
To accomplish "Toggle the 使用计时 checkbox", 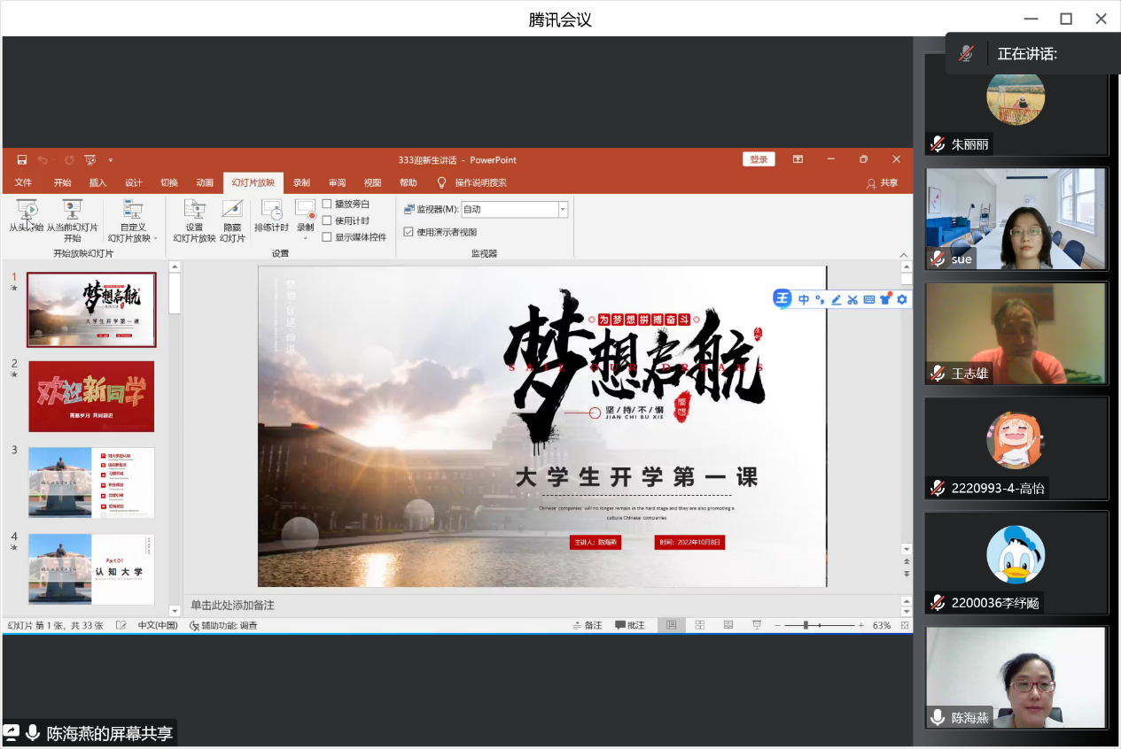I will click(x=327, y=220).
